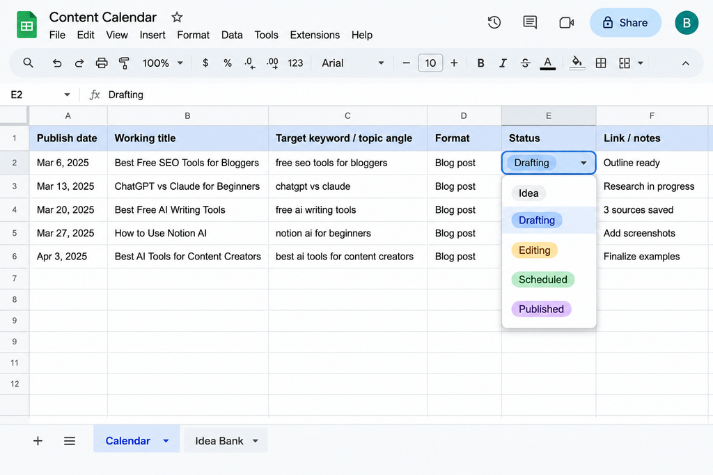Toggle italic formatting

[x=503, y=63]
